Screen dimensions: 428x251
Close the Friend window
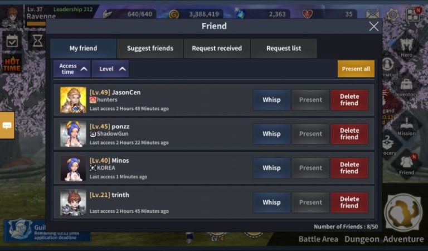[x=374, y=26]
